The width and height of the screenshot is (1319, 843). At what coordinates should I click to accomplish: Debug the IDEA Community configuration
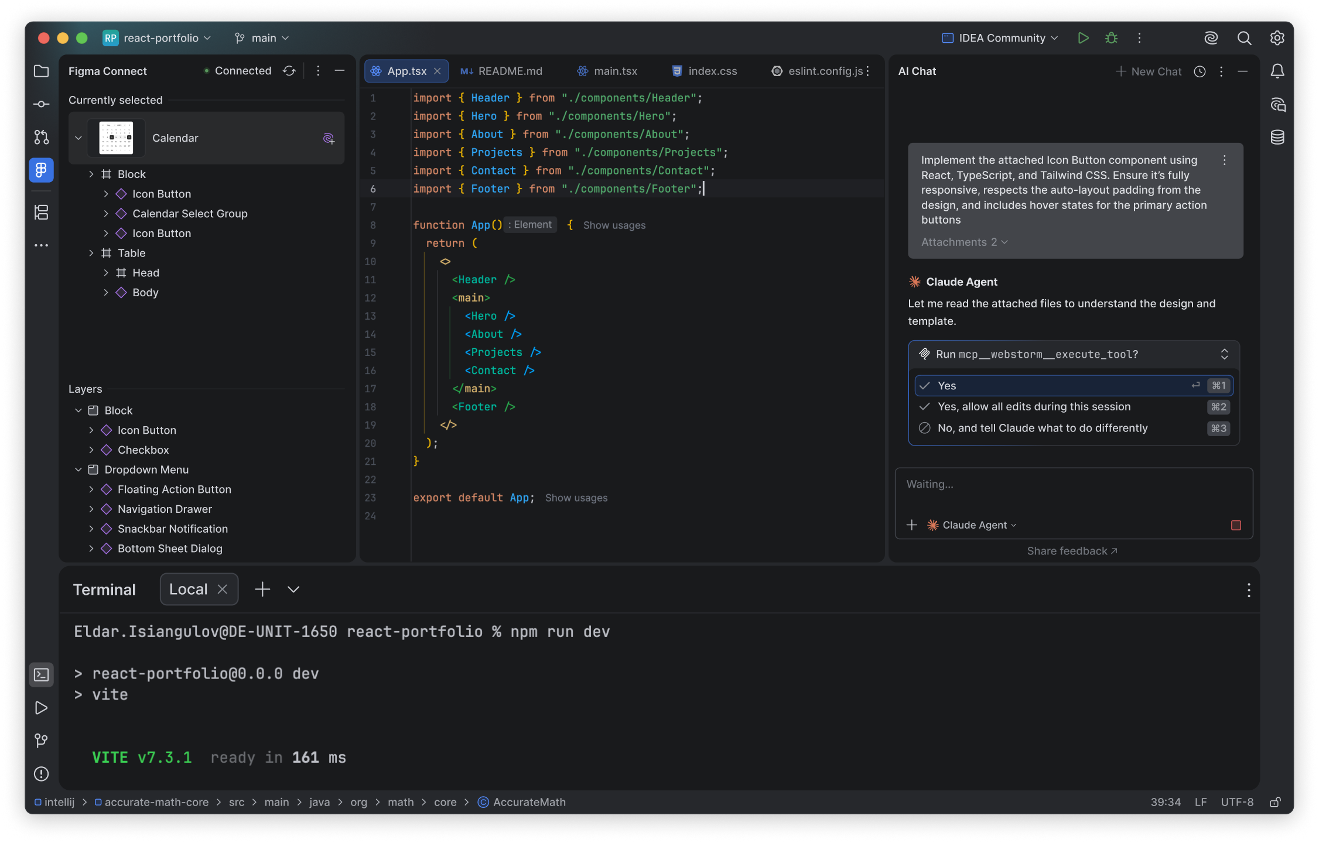click(1111, 38)
